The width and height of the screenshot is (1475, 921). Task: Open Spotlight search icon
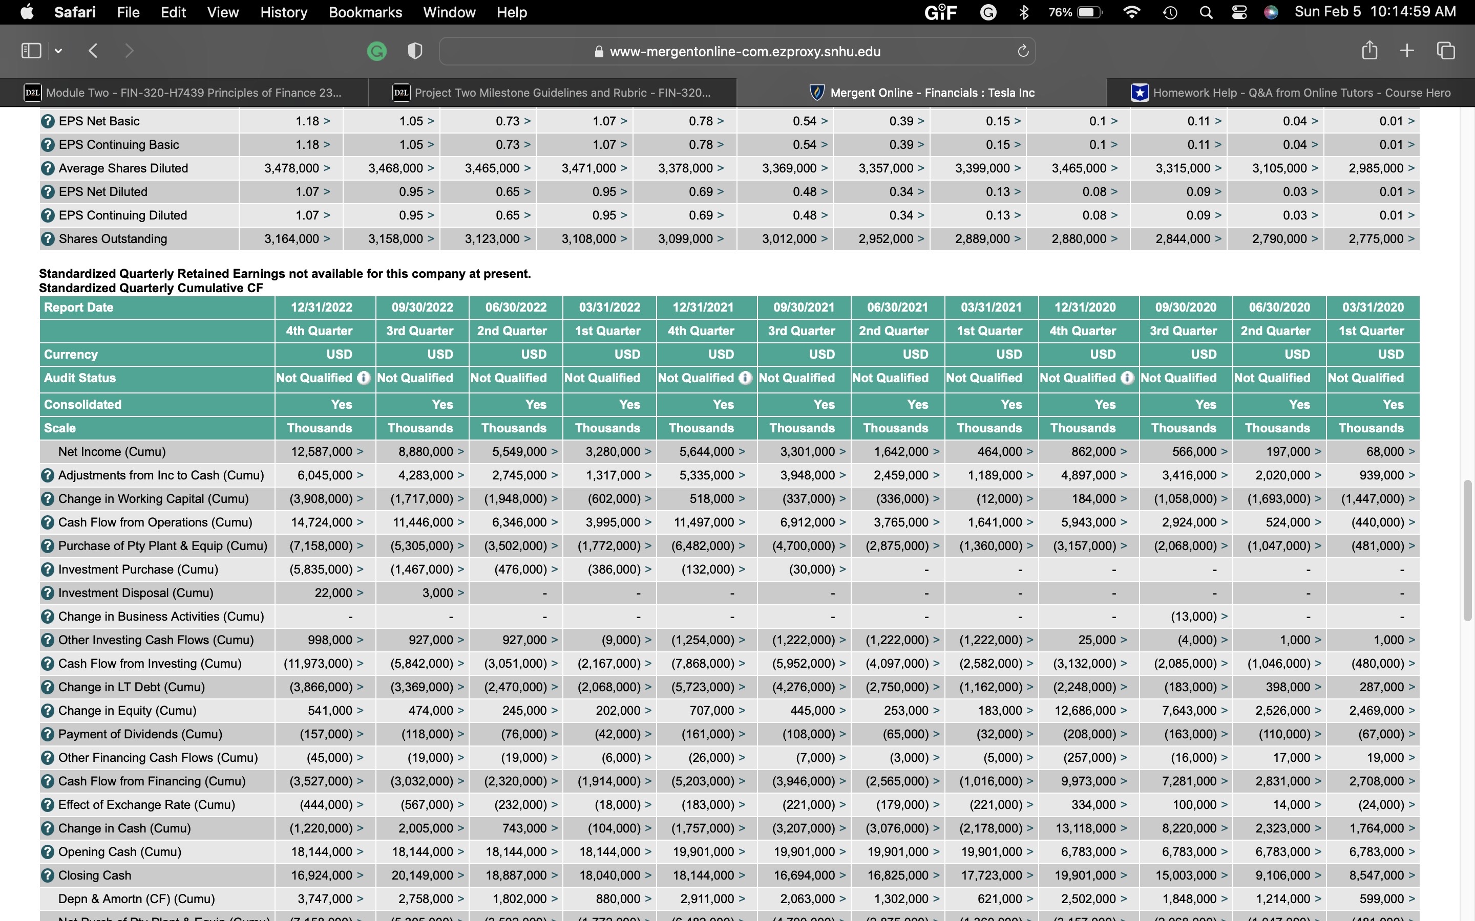click(1206, 12)
